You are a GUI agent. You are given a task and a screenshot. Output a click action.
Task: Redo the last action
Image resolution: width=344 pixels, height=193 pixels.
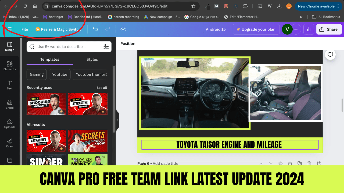pyautogui.click(x=108, y=29)
